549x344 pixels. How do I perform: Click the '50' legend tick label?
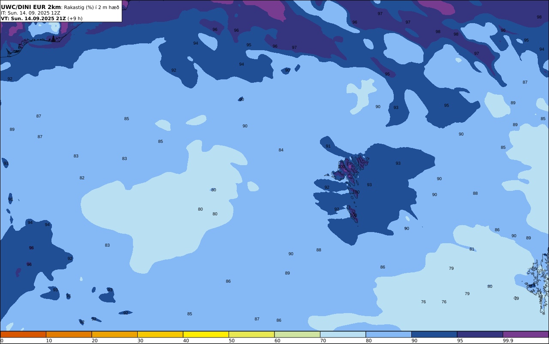[x=232, y=341]
